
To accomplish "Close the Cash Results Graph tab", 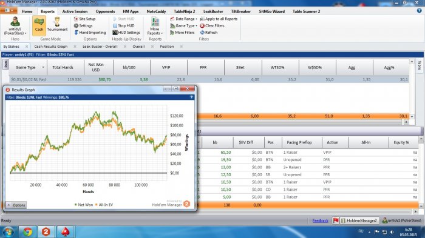I will pyautogui.click(x=75, y=47).
